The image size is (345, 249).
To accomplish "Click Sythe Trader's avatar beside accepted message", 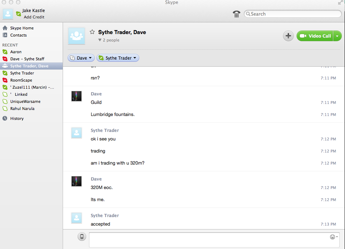I will coord(77,218).
